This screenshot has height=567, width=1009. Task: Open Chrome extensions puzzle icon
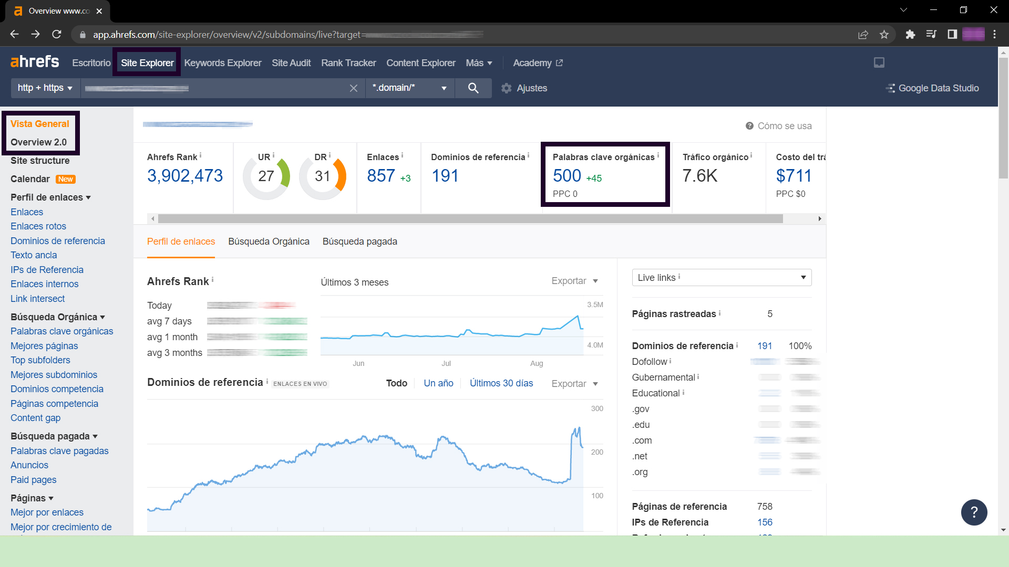click(910, 34)
